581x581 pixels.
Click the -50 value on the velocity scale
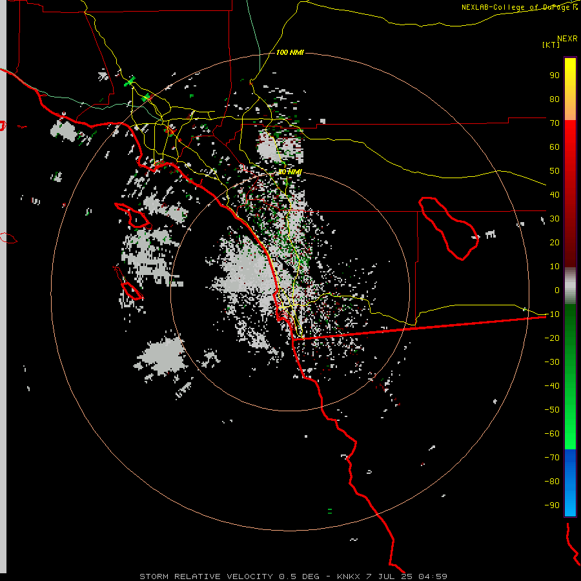point(552,410)
